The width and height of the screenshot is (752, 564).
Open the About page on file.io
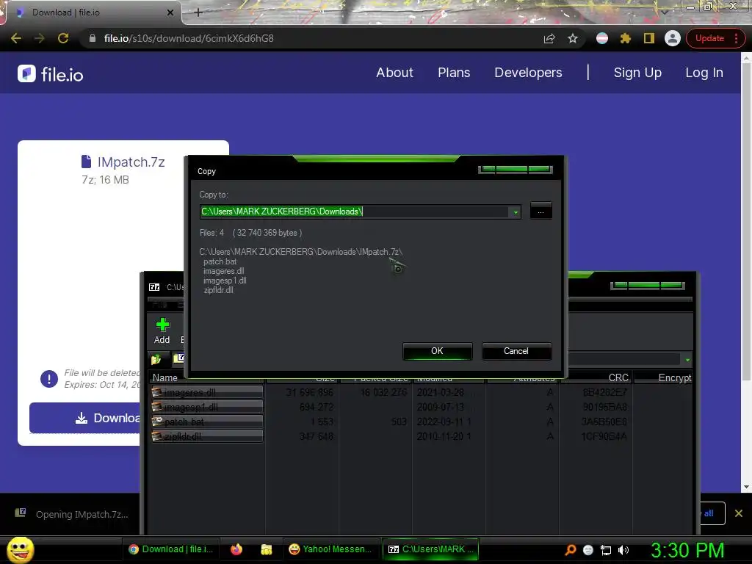(x=394, y=73)
